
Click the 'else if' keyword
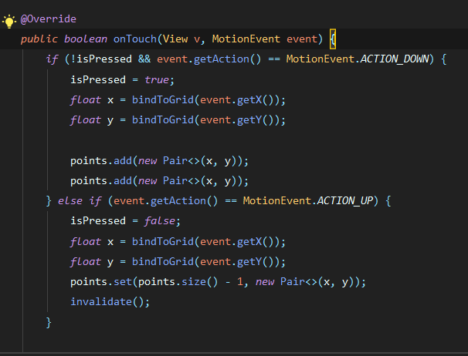coord(80,201)
